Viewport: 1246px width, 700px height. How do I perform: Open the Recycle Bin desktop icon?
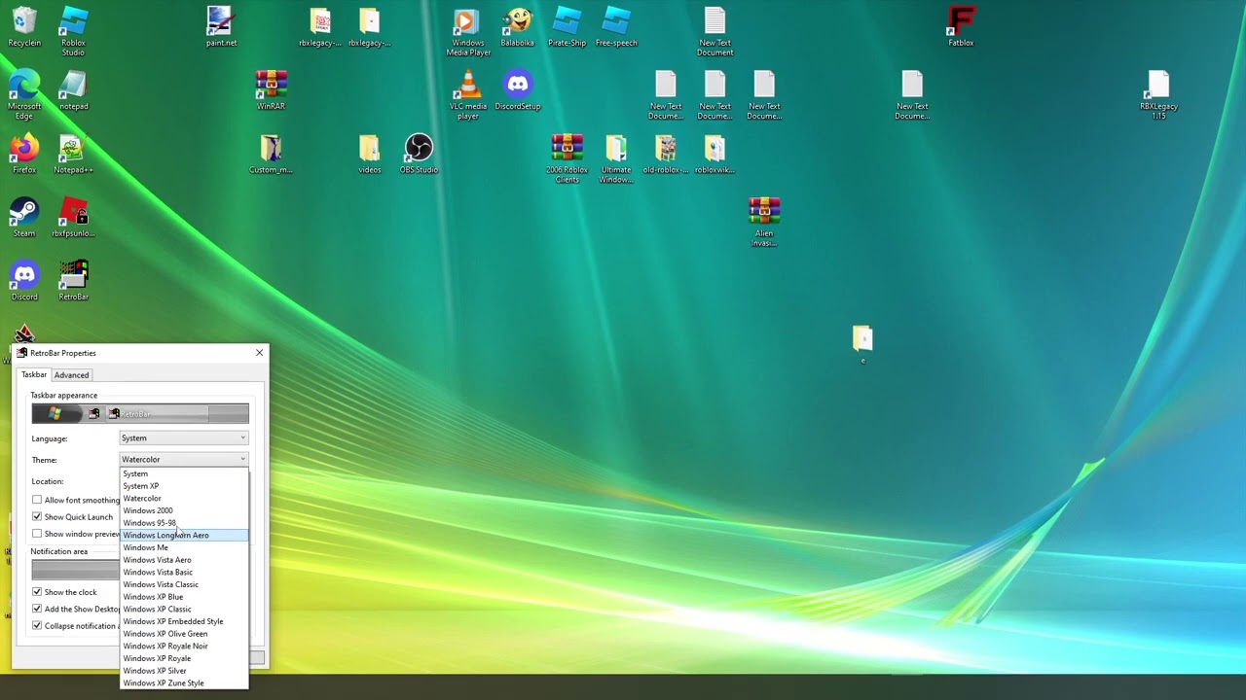point(24,27)
